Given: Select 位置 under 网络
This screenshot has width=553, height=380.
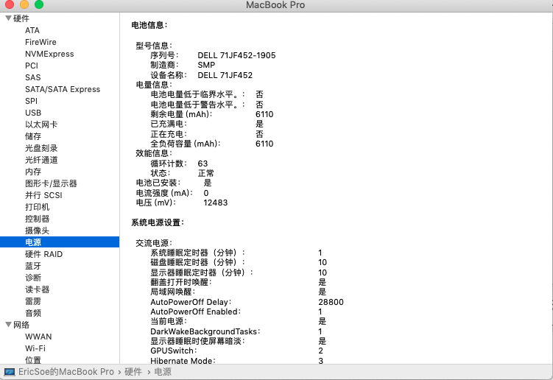Looking at the screenshot, I should pyautogui.click(x=33, y=360).
